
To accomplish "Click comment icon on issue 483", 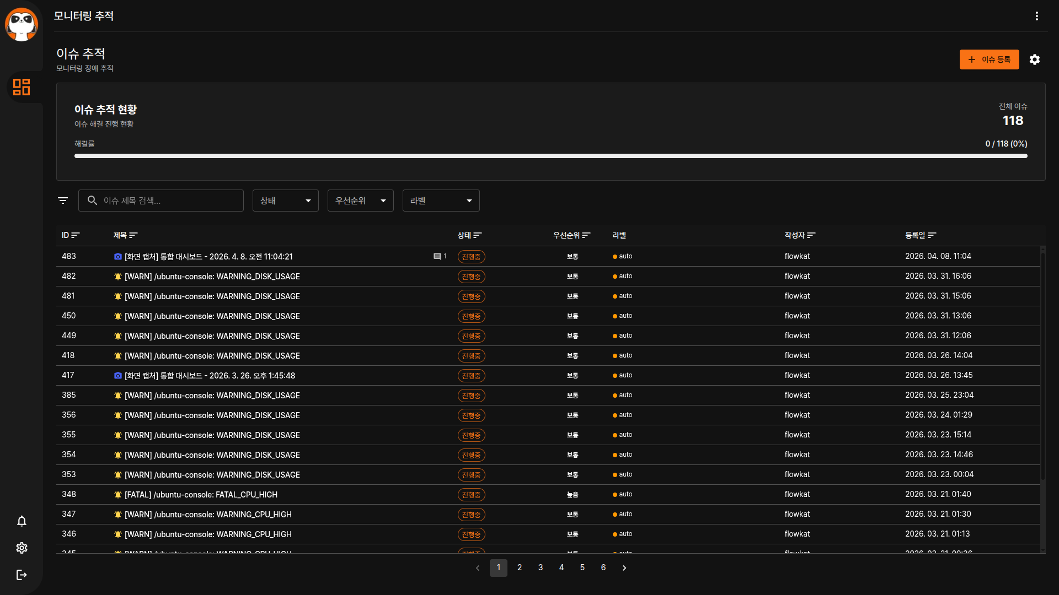I will (437, 256).
